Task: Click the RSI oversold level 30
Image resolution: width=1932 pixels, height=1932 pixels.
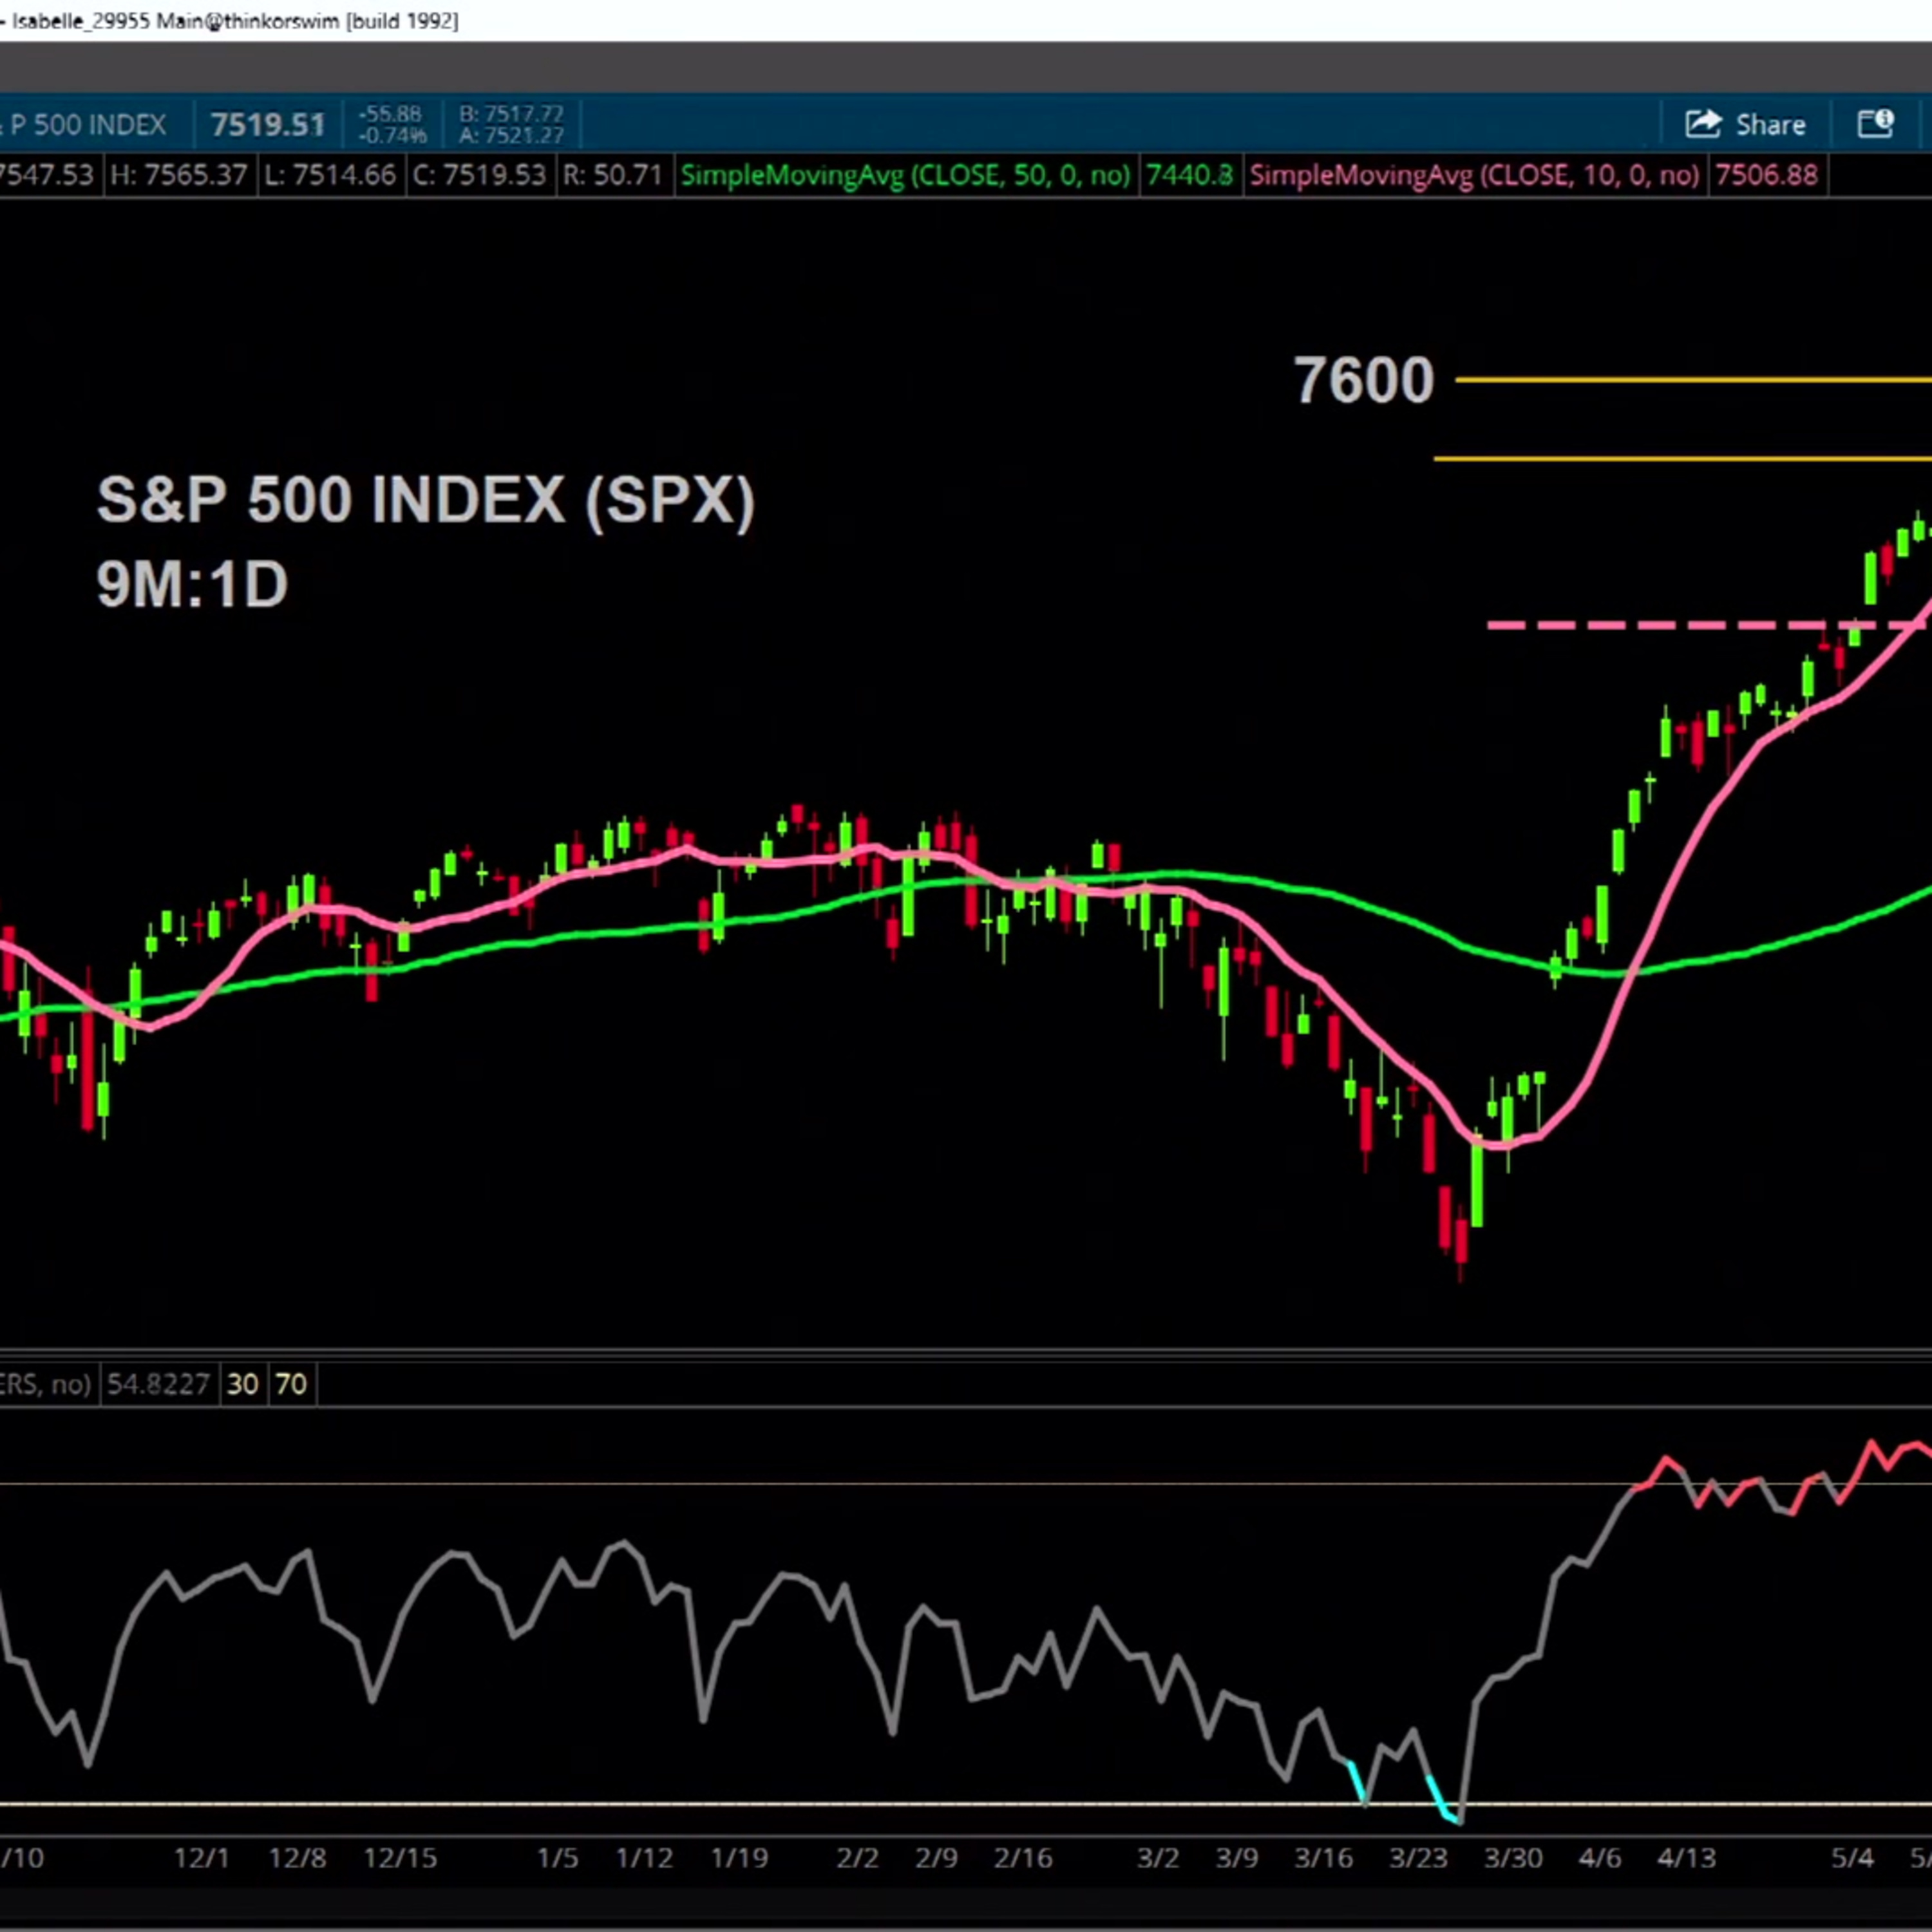Action: click(242, 1384)
